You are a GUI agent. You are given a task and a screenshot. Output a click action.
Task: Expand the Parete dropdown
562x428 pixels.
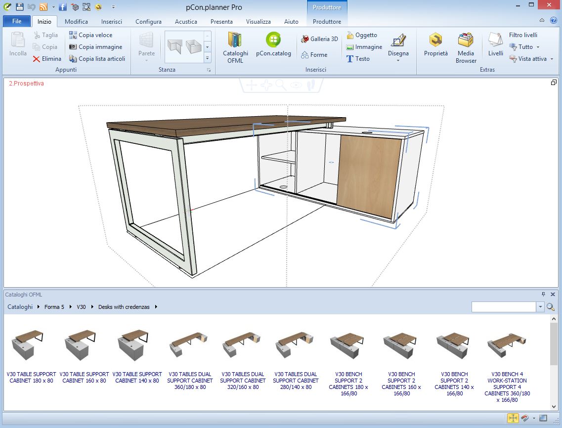[x=147, y=61]
